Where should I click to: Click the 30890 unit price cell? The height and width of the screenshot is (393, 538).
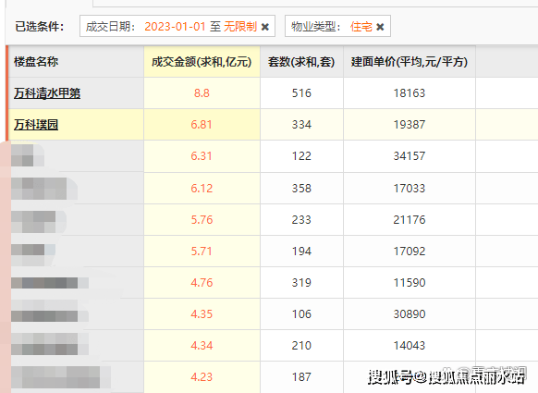pos(410,314)
